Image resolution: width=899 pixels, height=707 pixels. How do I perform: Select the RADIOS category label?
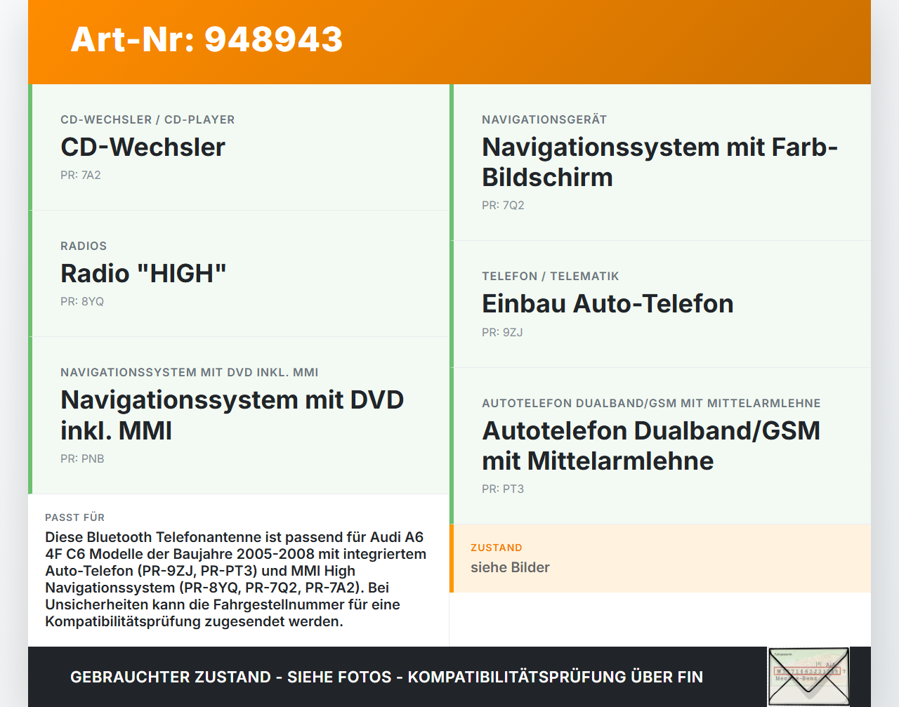[84, 246]
